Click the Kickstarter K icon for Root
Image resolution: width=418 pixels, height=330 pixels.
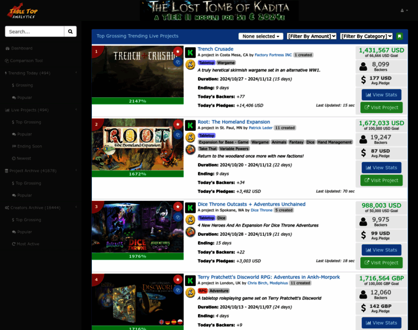click(x=190, y=125)
